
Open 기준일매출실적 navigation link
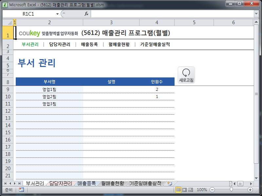click(155, 44)
